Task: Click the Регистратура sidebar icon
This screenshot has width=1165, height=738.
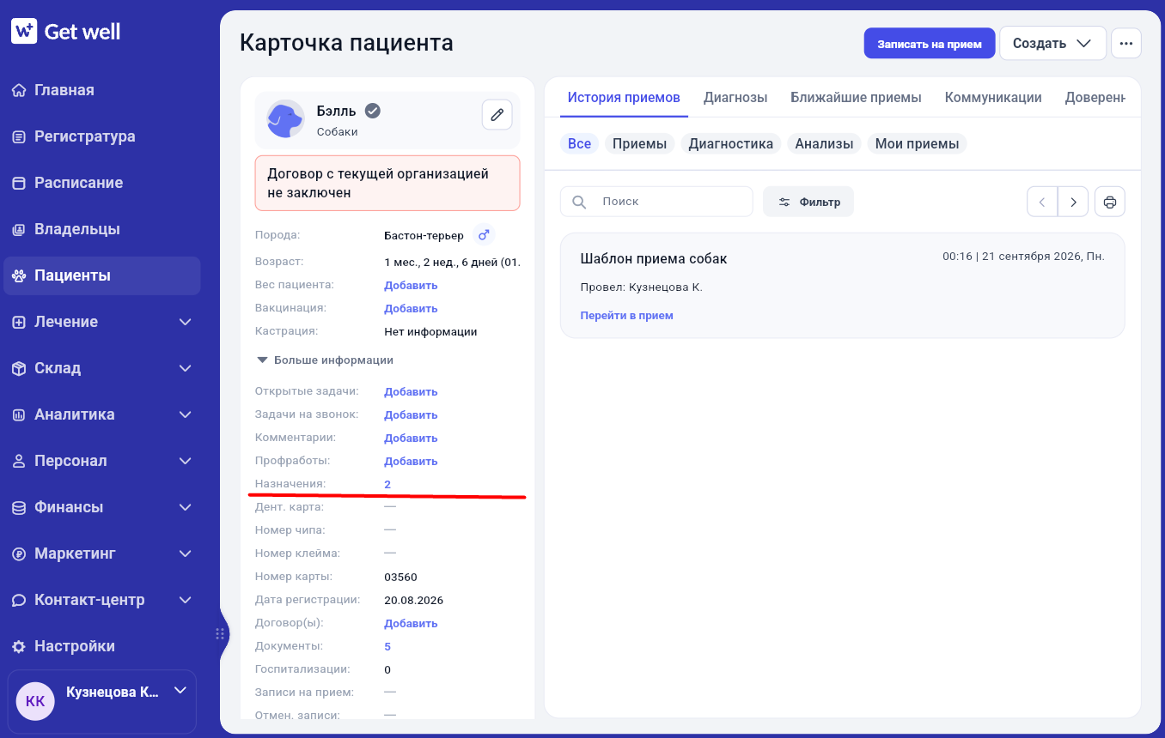Action: coord(19,136)
